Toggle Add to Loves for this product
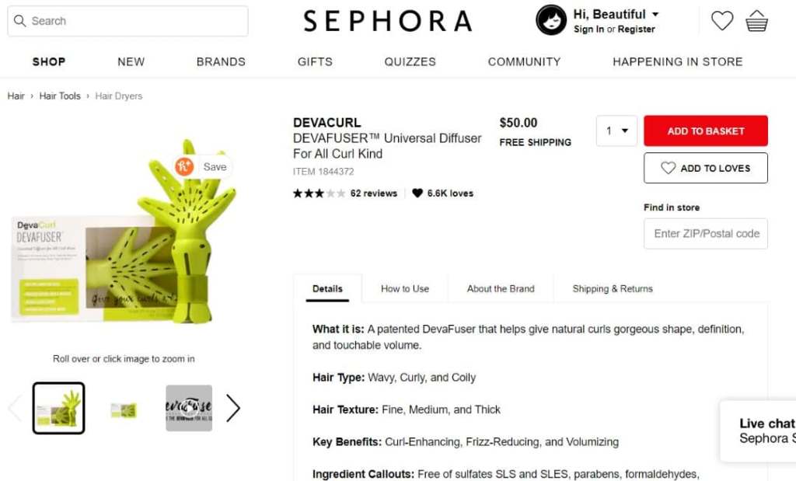Viewport: 796px width, 481px height. point(705,168)
